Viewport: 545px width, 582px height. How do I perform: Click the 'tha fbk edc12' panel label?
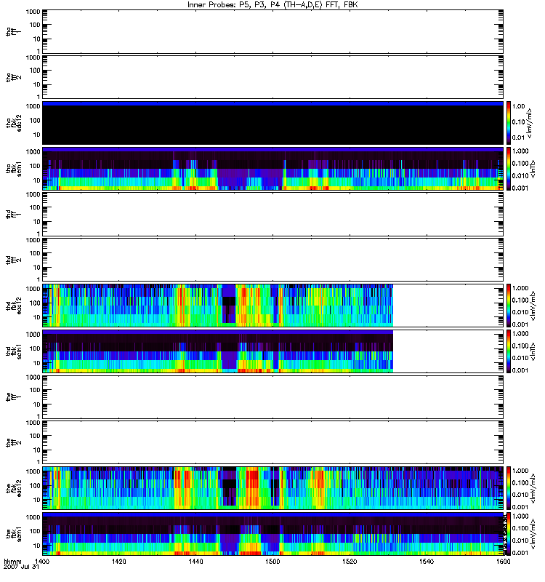13,123
